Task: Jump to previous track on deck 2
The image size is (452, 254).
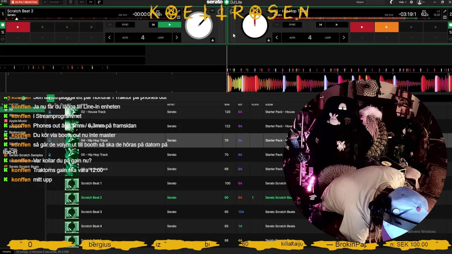Action: tap(320, 25)
